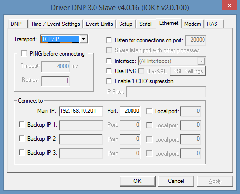Click the IP Filter text field
This screenshot has height=194, width=240.
tap(166, 92)
